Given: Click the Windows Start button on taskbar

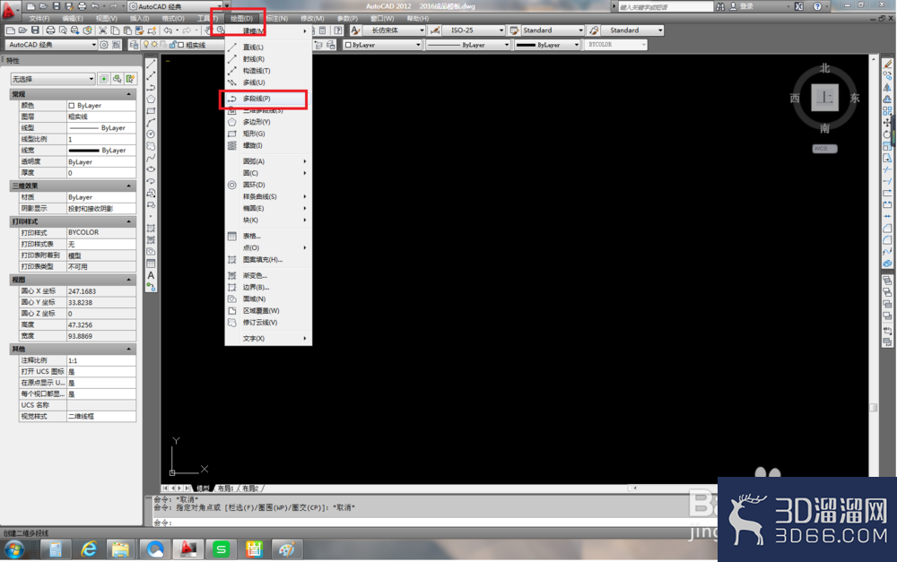Looking at the screenshot, I should point(14,550).
